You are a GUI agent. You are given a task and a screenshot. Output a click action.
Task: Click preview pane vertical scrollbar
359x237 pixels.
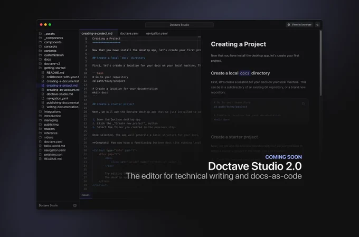click(321, 63)
